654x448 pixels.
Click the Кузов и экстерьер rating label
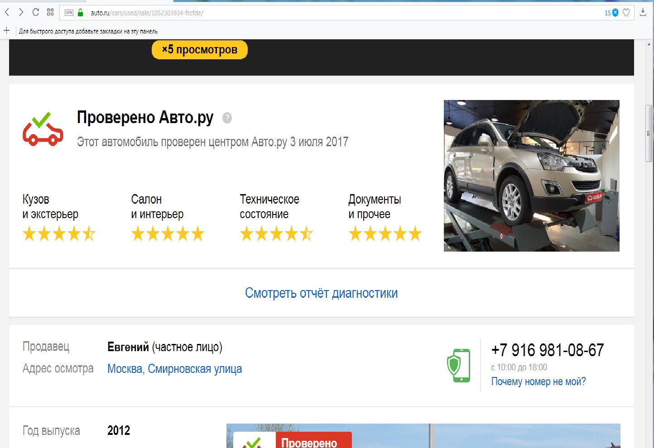click(50, 207)
